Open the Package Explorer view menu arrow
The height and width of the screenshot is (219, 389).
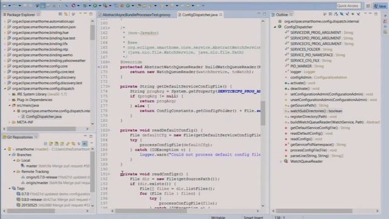click(x=80, y=14)
